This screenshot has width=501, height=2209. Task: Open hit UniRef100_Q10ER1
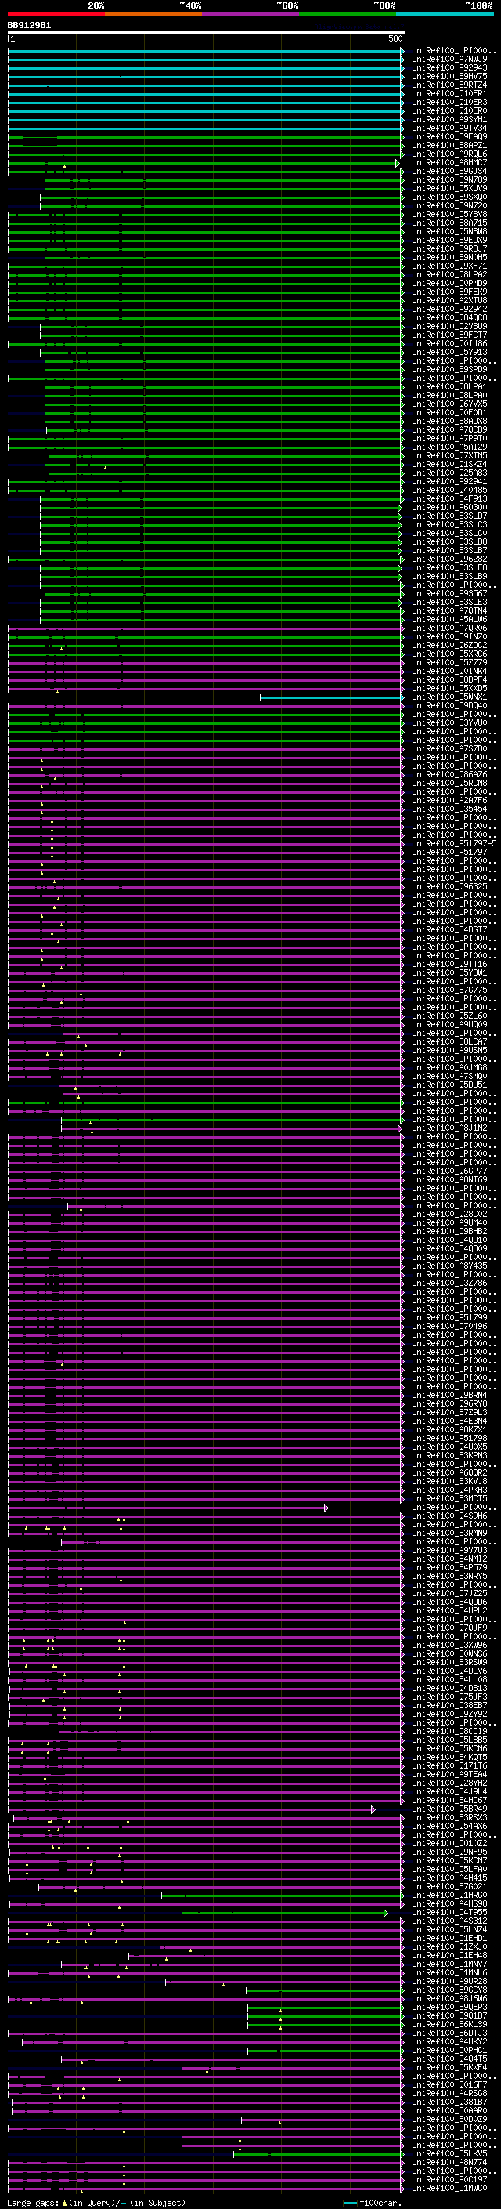coord(449,93)
